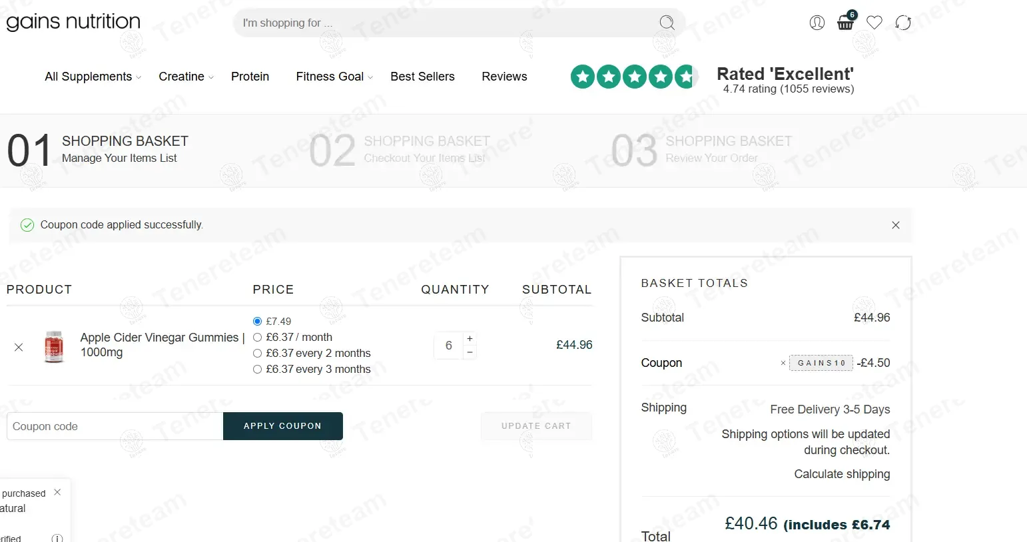
Task: Increase quantity with plus button
Action: click(x=470, y=338)
